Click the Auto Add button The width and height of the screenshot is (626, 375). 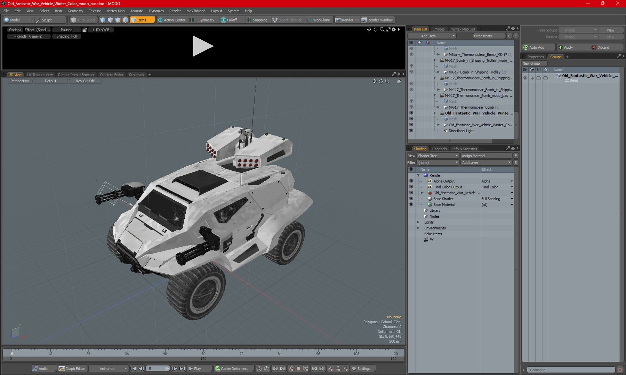539,48
